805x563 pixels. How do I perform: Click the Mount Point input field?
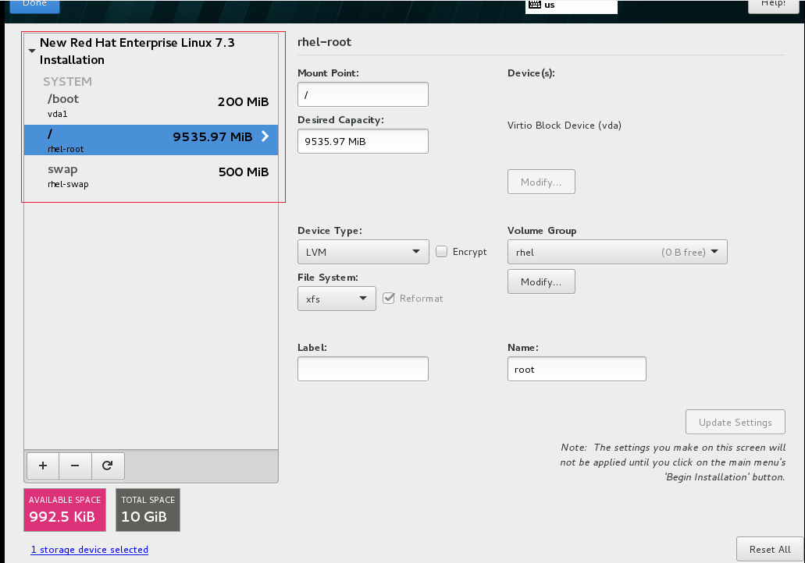click(x=363, y=94)
